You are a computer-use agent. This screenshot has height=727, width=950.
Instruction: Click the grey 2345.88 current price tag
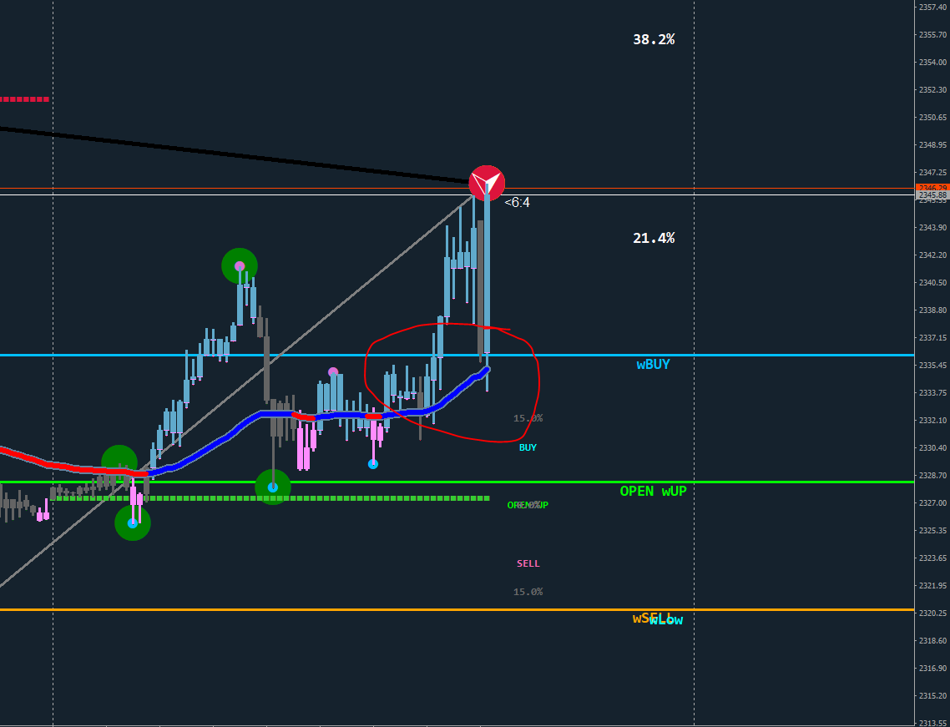(932, 195)
